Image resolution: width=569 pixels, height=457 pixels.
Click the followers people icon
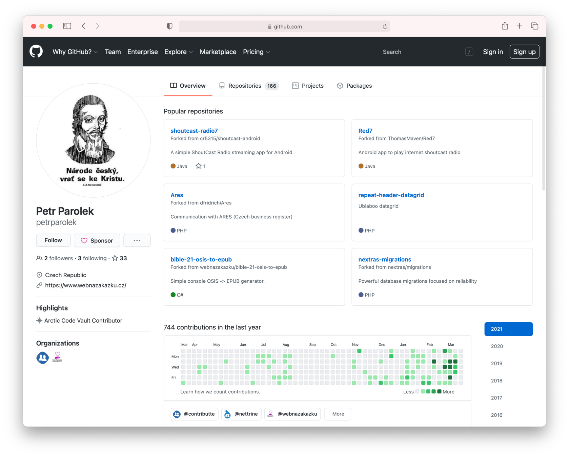(39, 258)
